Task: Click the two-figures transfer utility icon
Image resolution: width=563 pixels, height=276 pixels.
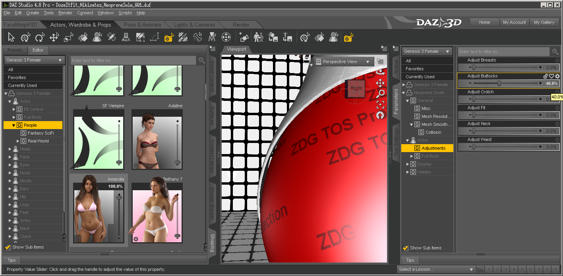Action: click(258, 38)
